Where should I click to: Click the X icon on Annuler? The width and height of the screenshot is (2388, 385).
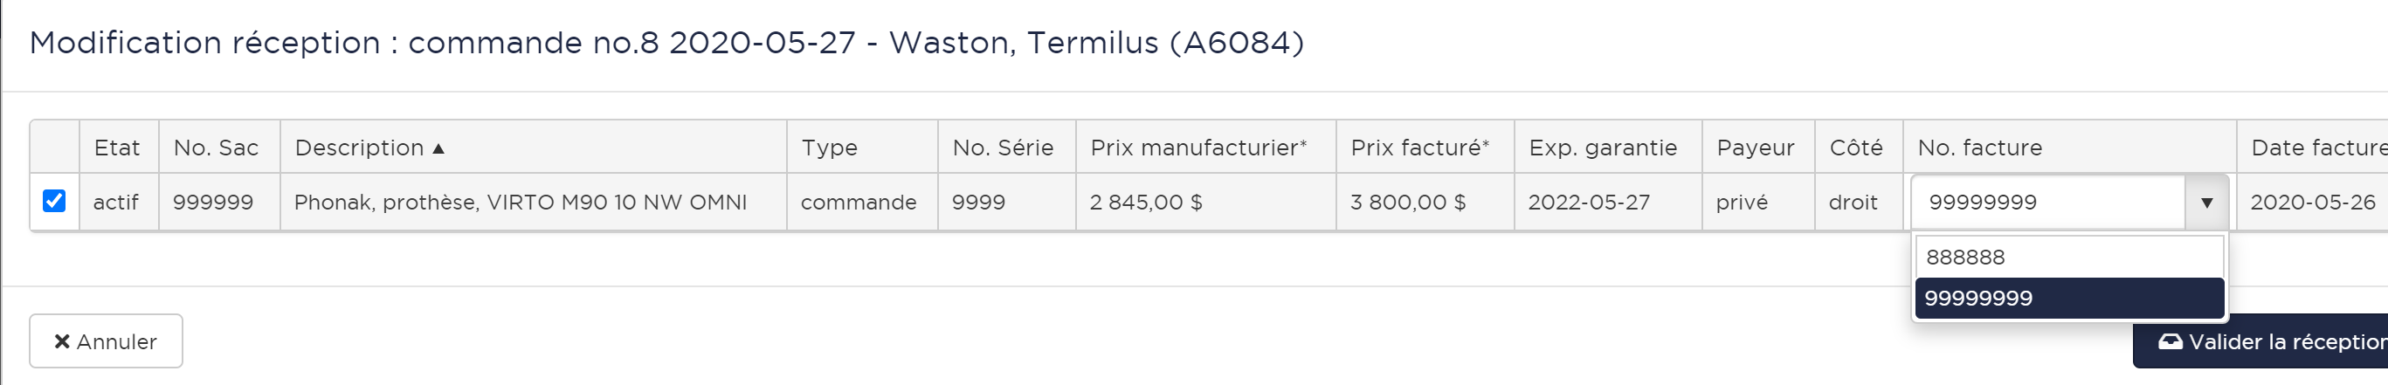(62, 341)
